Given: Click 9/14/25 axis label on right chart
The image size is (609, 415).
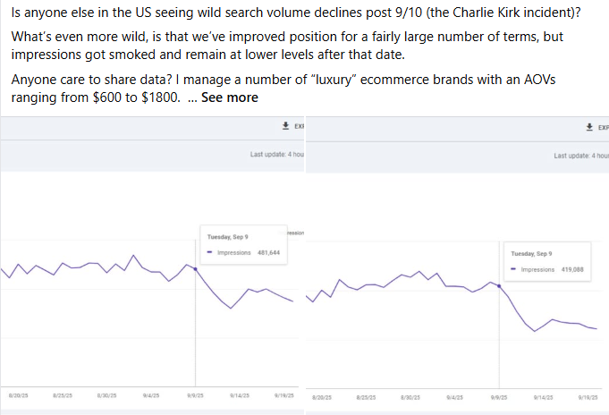Looking at the screenshot, I should click(542, 396).
